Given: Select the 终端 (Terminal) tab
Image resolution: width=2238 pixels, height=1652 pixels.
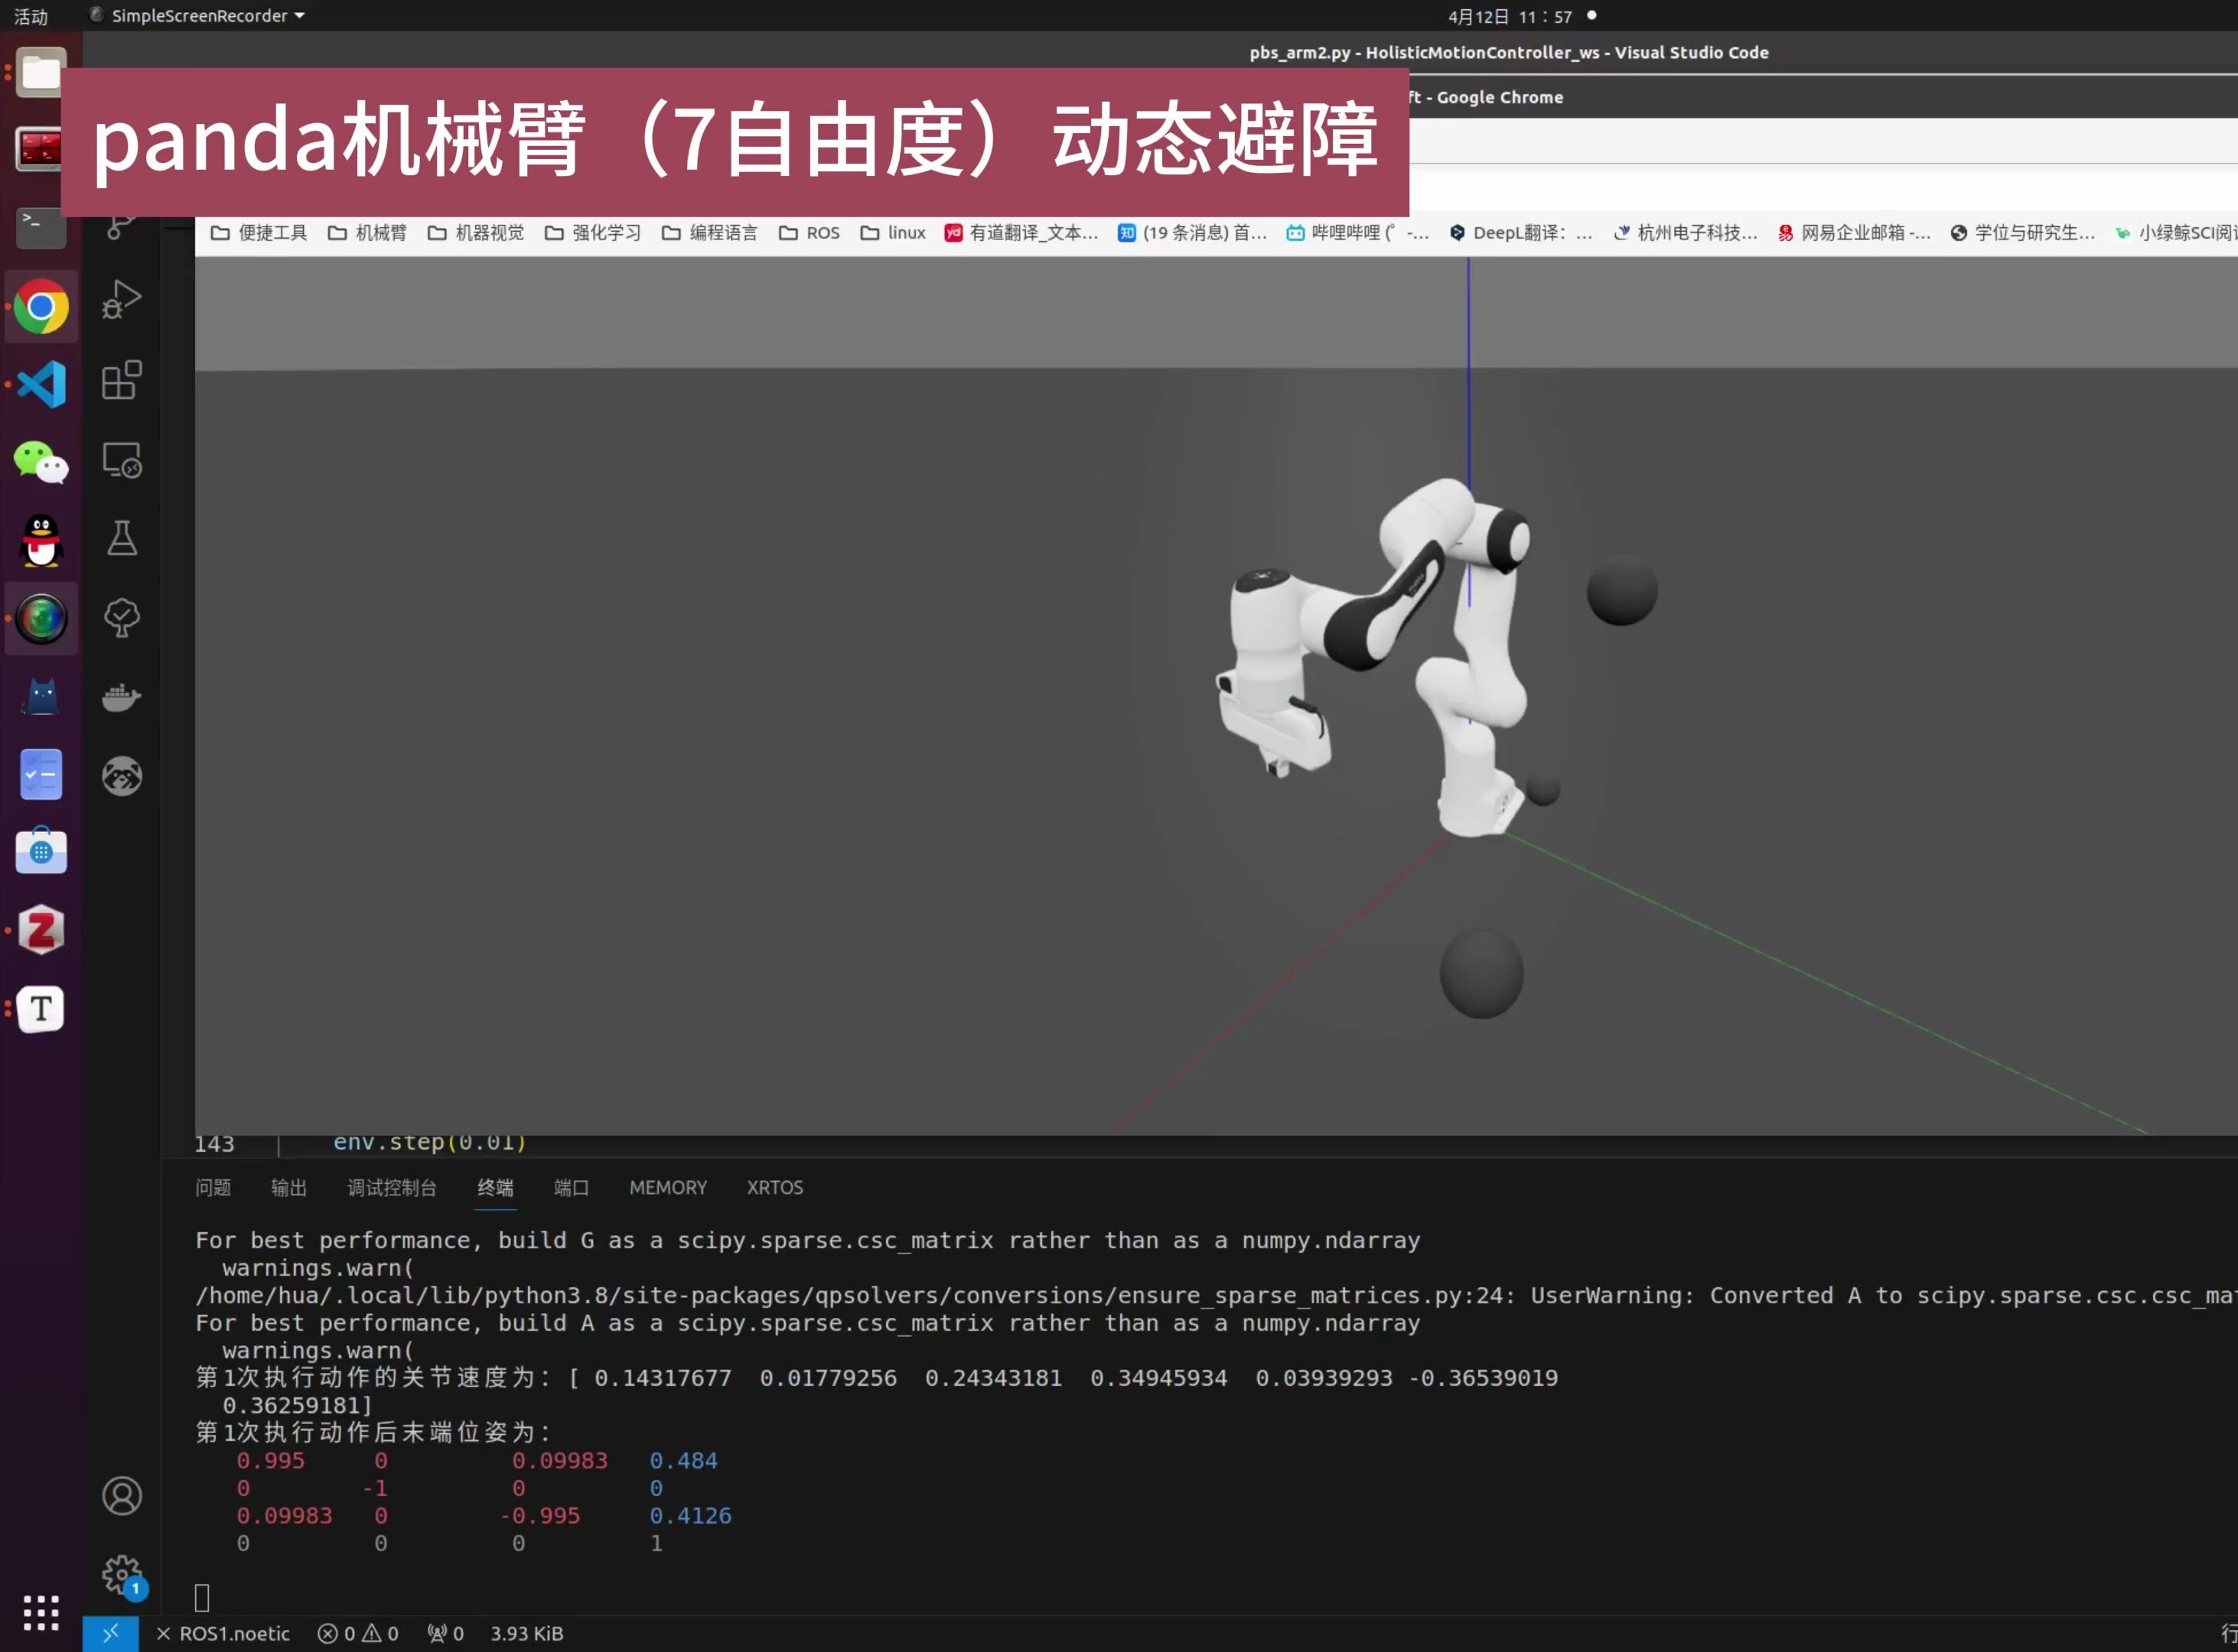Looking at the screenshot, I should (495, 1188).
